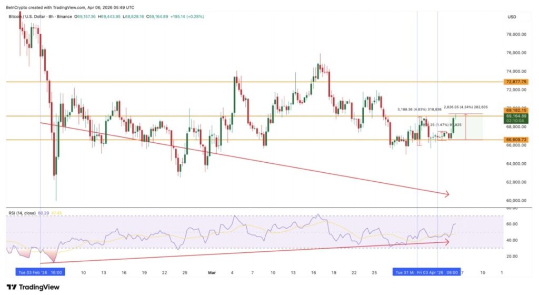The image size is (539, 295).
Task: Click the RSI value 60.29 in legend
Action: (x=44, y=213)
